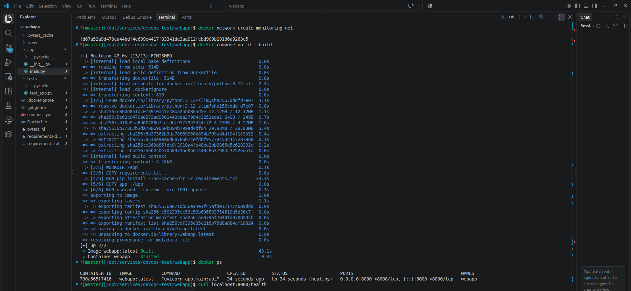Kill terminal with the trash icon
631x291 pixels.
click(x=541, y=17)
